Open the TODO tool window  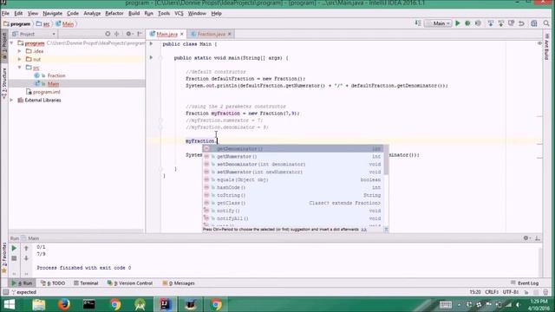[53, 283]
